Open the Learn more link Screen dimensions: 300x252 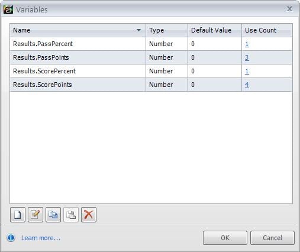coord(41,238)
